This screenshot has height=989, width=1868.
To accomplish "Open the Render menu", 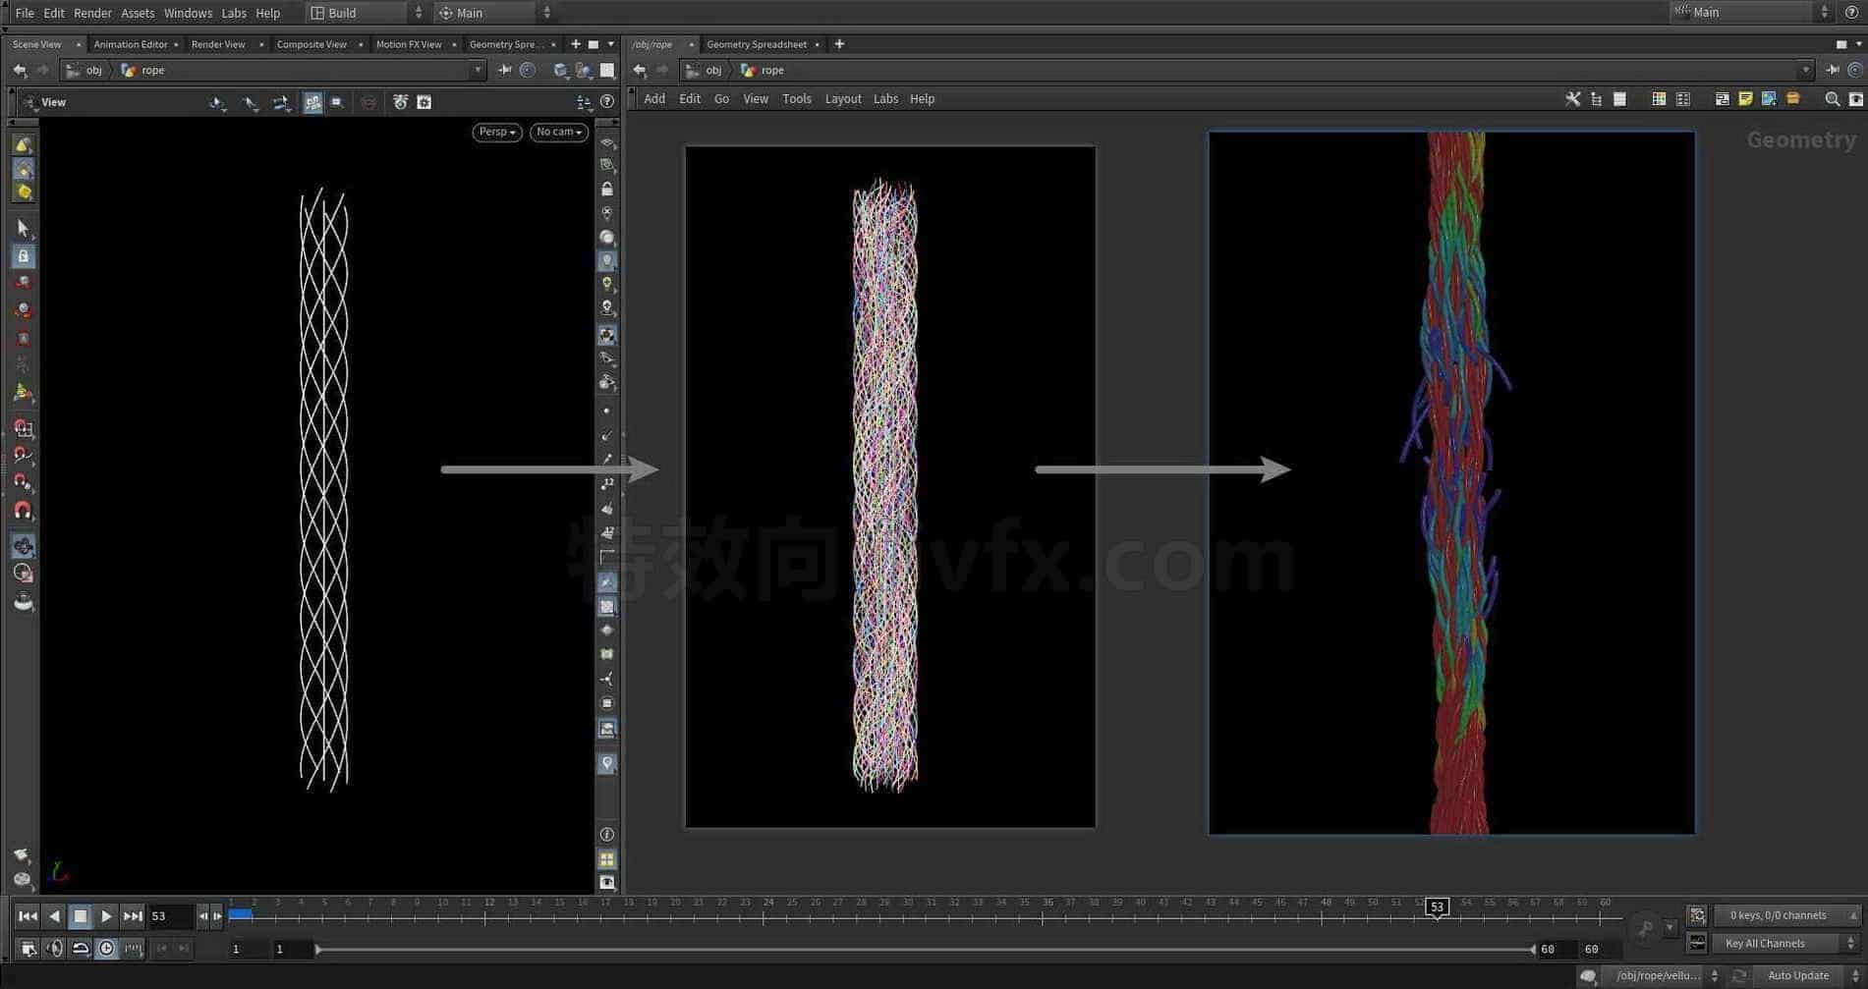I will pos(92,13).
